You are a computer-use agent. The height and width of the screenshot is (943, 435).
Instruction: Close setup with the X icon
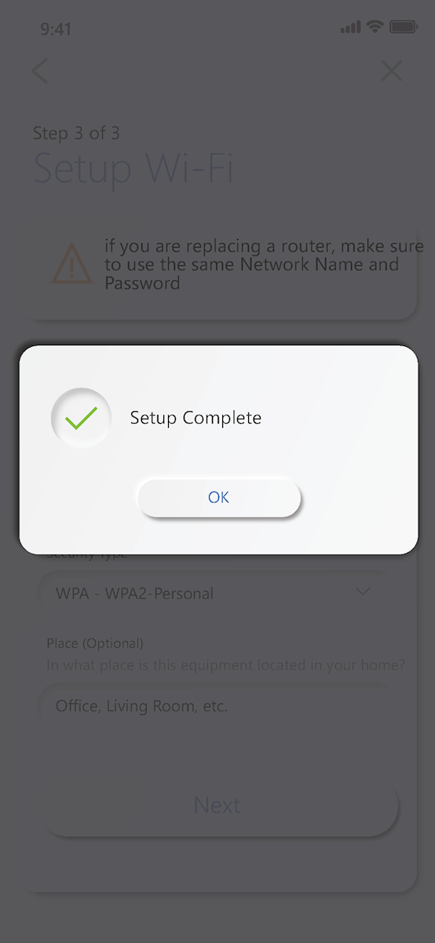(392, 71)
